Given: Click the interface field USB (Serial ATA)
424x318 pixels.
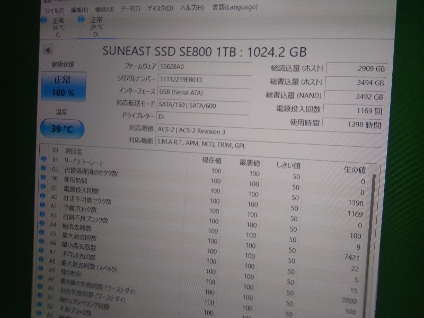Looking at the screenshot, I should [x=204, y=93].
